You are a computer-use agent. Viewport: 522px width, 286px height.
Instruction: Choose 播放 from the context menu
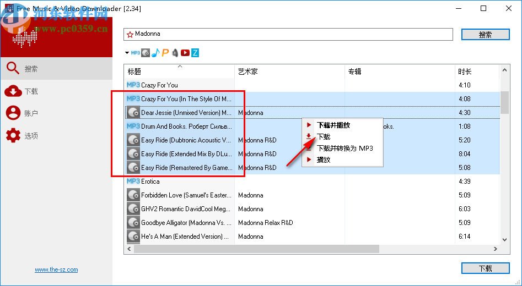[342, 159]
